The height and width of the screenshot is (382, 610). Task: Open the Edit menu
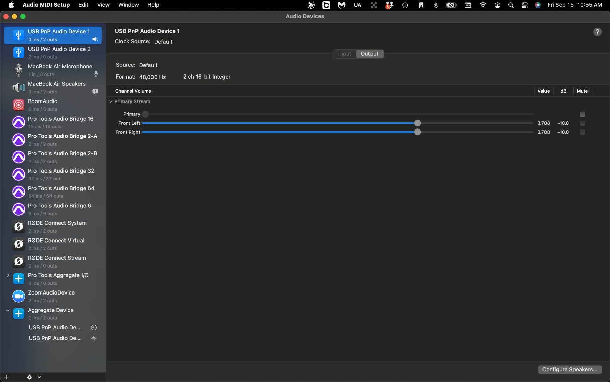coord(83,5)
